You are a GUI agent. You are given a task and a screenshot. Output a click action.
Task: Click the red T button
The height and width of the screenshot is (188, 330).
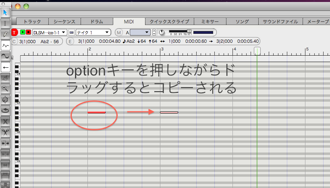coord(15,32)
